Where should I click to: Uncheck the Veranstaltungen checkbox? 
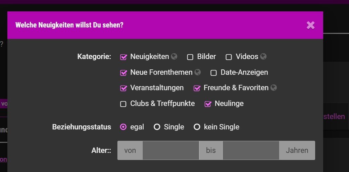coord(123,88)
